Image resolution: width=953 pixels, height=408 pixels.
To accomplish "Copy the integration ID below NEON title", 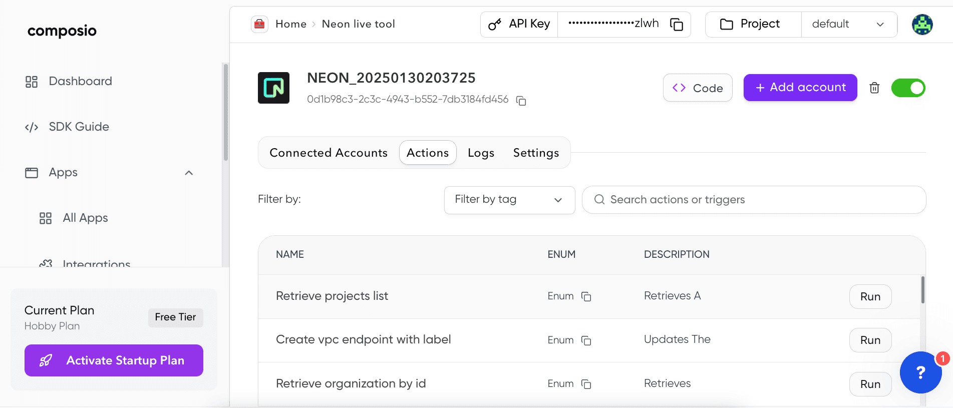I will [521, 101].
